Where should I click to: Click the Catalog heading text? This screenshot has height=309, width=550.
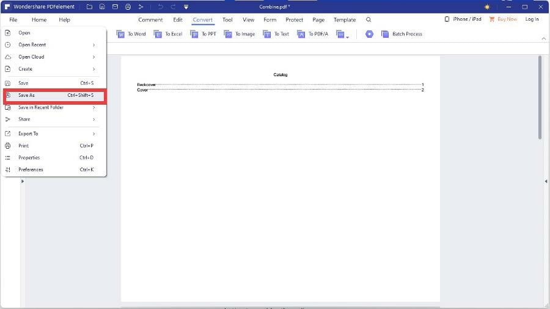tap(280, 74)
